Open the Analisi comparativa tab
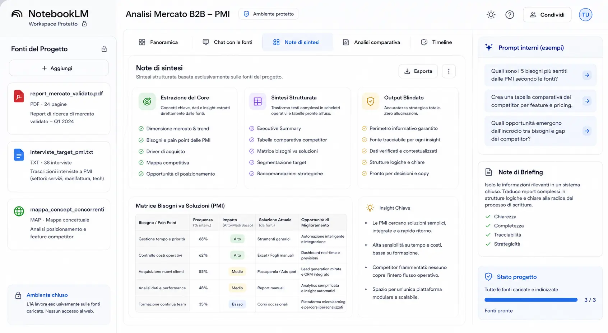The width and height of the screenshot is (608, 333). pos(371,42)
